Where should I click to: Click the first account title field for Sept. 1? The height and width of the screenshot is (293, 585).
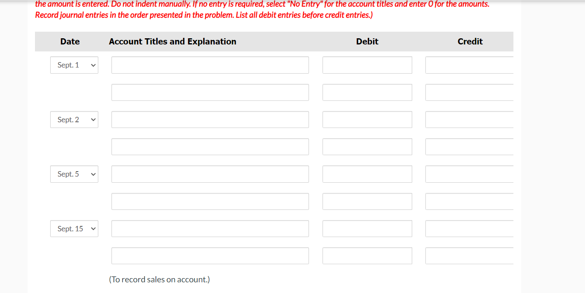pos(210,65)
